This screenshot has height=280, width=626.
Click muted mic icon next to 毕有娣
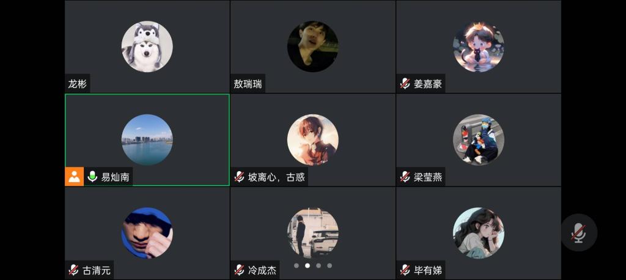405,270
